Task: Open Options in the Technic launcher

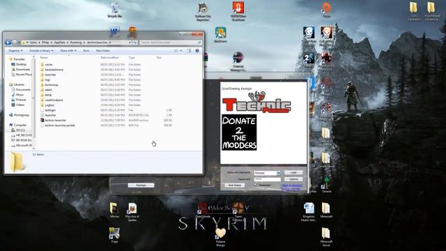Action: coord(293,179)
